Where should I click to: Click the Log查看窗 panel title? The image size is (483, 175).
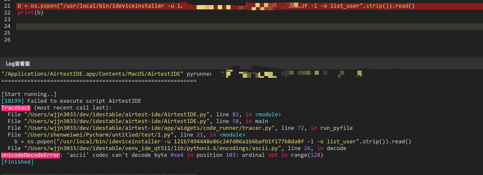coord(18,64)
